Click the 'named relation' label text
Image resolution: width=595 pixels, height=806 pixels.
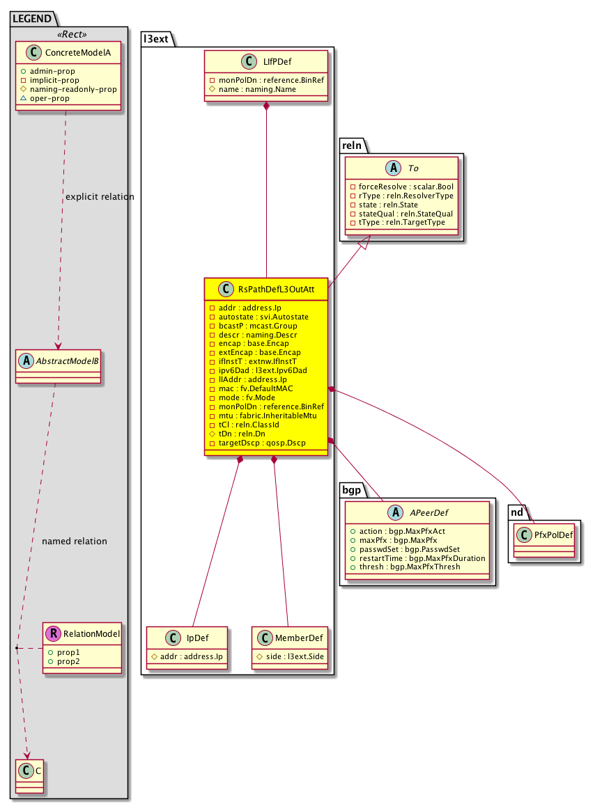coord(75,541)
